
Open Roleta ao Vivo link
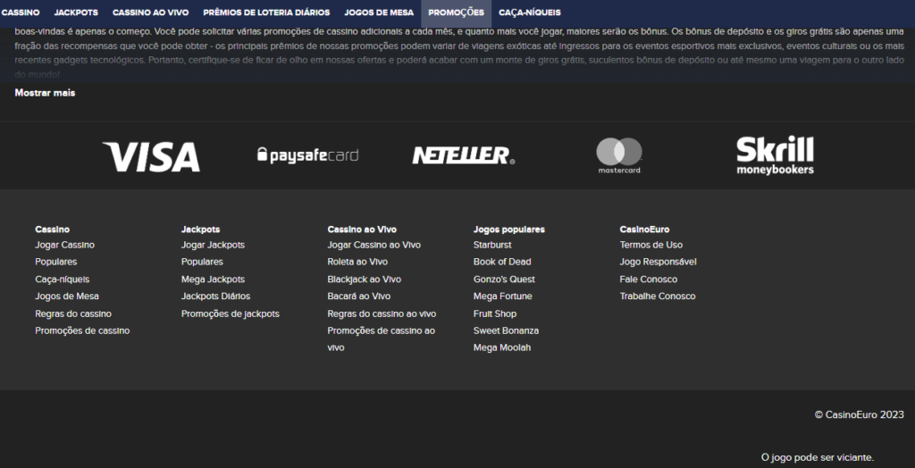pyautogui.click(x=357, y=262)
